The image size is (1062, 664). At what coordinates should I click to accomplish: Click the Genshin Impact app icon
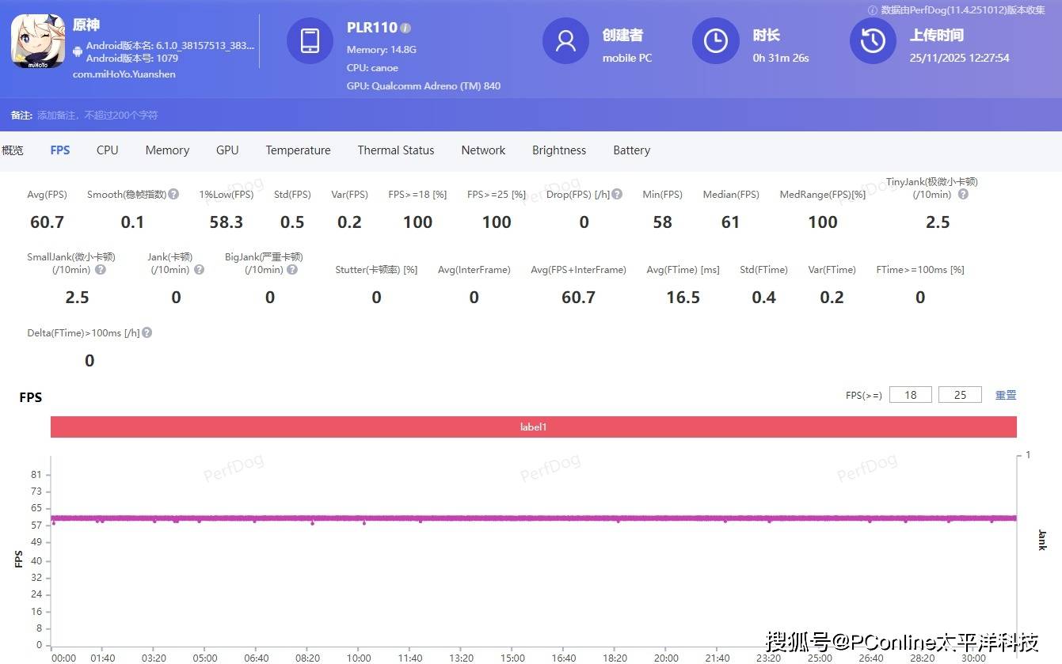click(x=38, y=41)
